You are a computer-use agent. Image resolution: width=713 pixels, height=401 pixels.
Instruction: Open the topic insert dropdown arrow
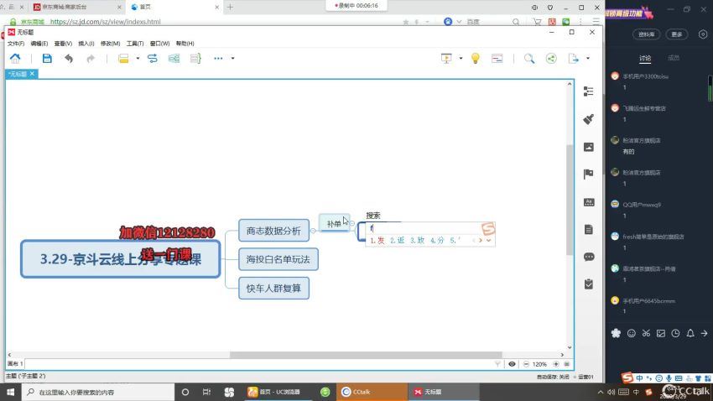click(138, 58)
